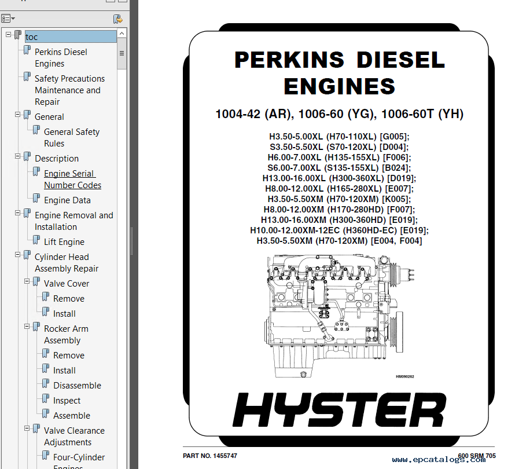
Task: Click the H6.00-7.00XL (H135-155XL) [F006] line
Action: click(339, 157)
